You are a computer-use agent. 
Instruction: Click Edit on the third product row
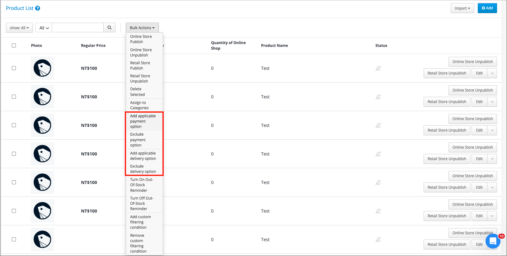[479, 130]
